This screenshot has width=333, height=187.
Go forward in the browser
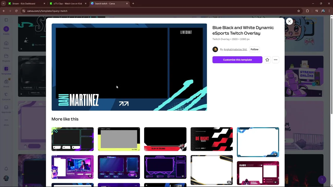coord(10,11)
